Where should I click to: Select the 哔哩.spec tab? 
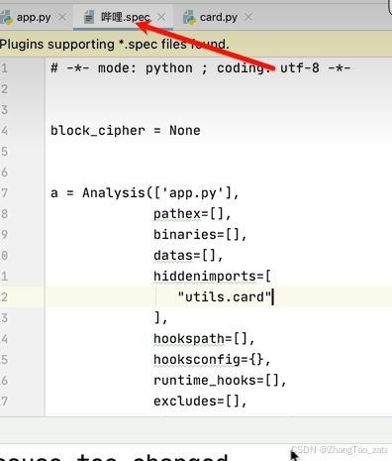(125, 17)
